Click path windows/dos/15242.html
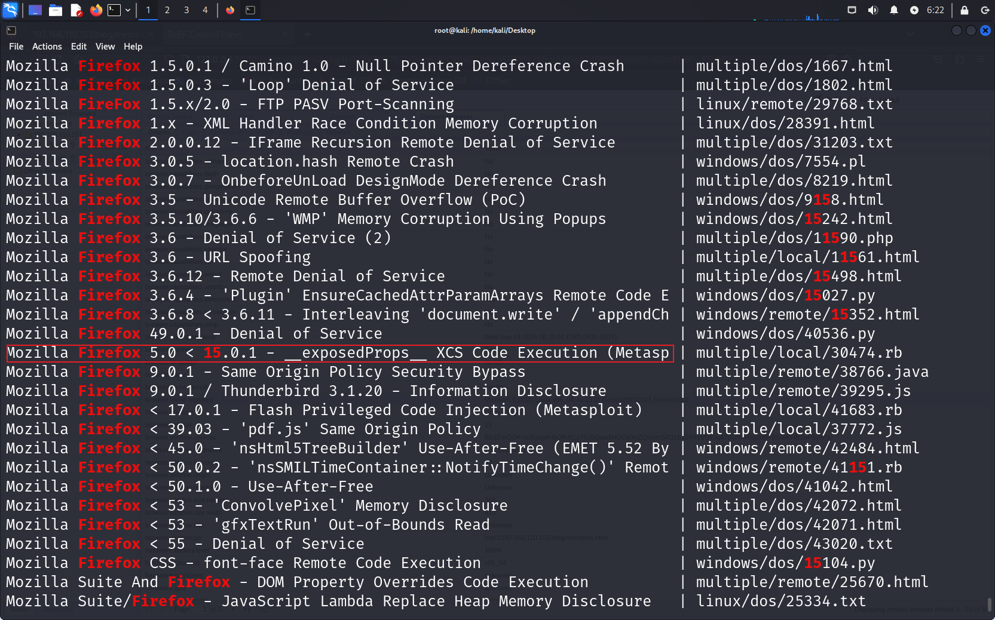This screenshot has width=995, height=620. point(794,219)
